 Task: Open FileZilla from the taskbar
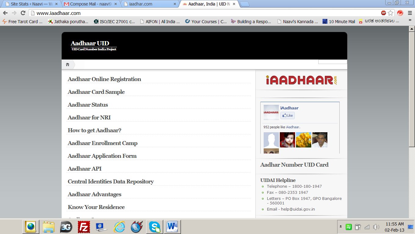click(x=84, y=227)
